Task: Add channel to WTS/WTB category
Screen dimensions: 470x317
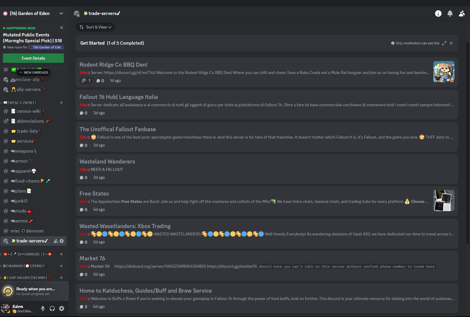Action: [61, 103]
